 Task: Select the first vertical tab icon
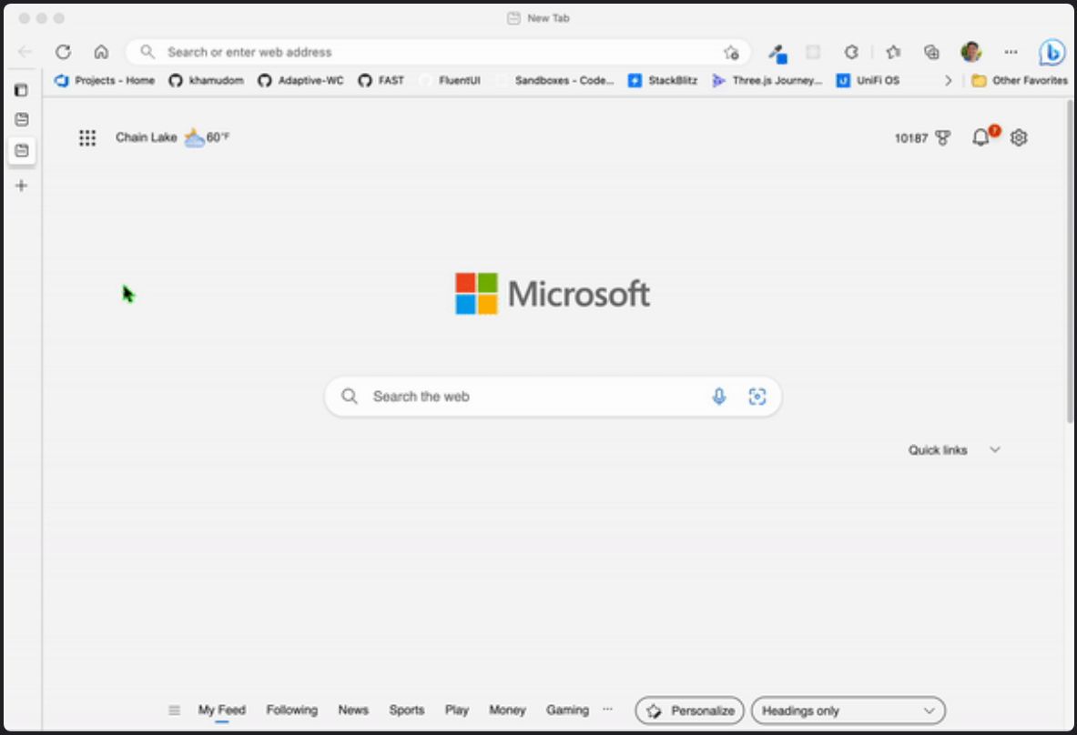click(21, 119)
